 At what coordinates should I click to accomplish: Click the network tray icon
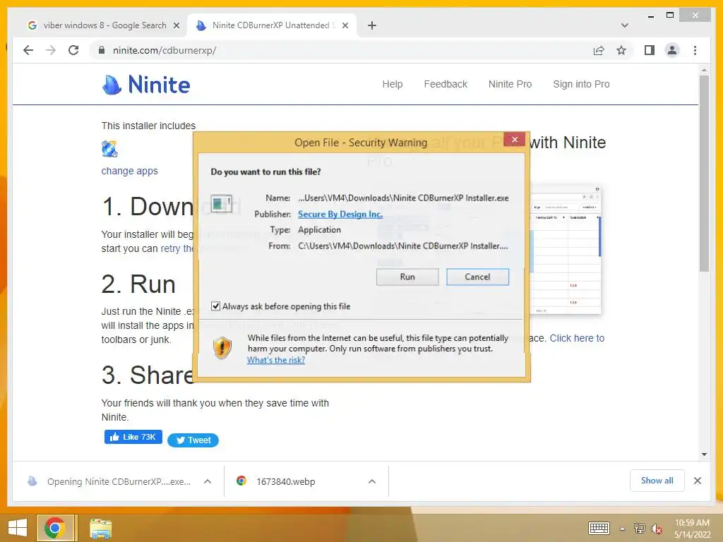click(x=639, y=528)
